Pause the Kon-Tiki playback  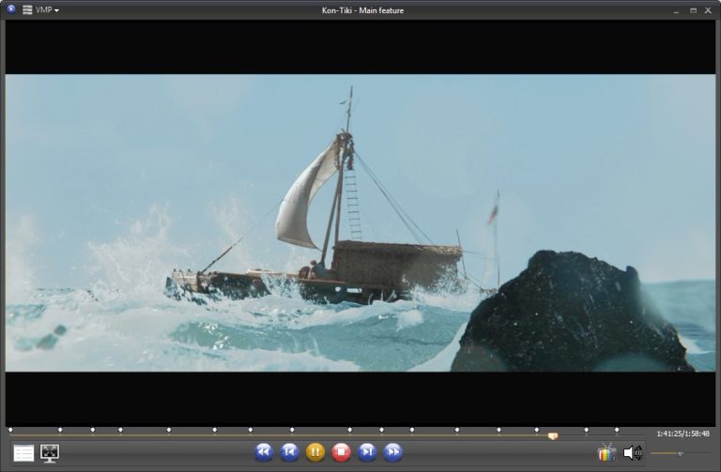(x=315, y=452)
